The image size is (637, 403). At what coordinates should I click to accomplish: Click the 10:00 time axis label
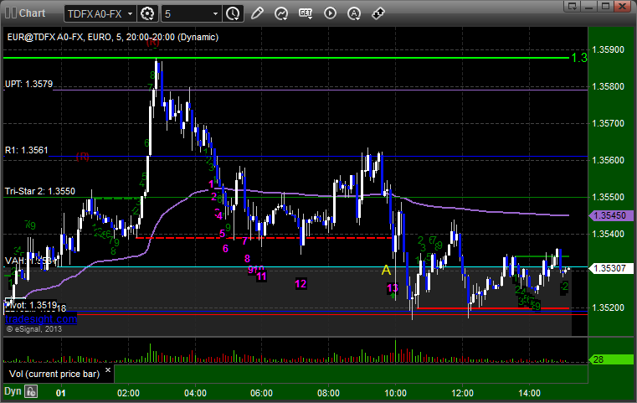tap(395, 393)
